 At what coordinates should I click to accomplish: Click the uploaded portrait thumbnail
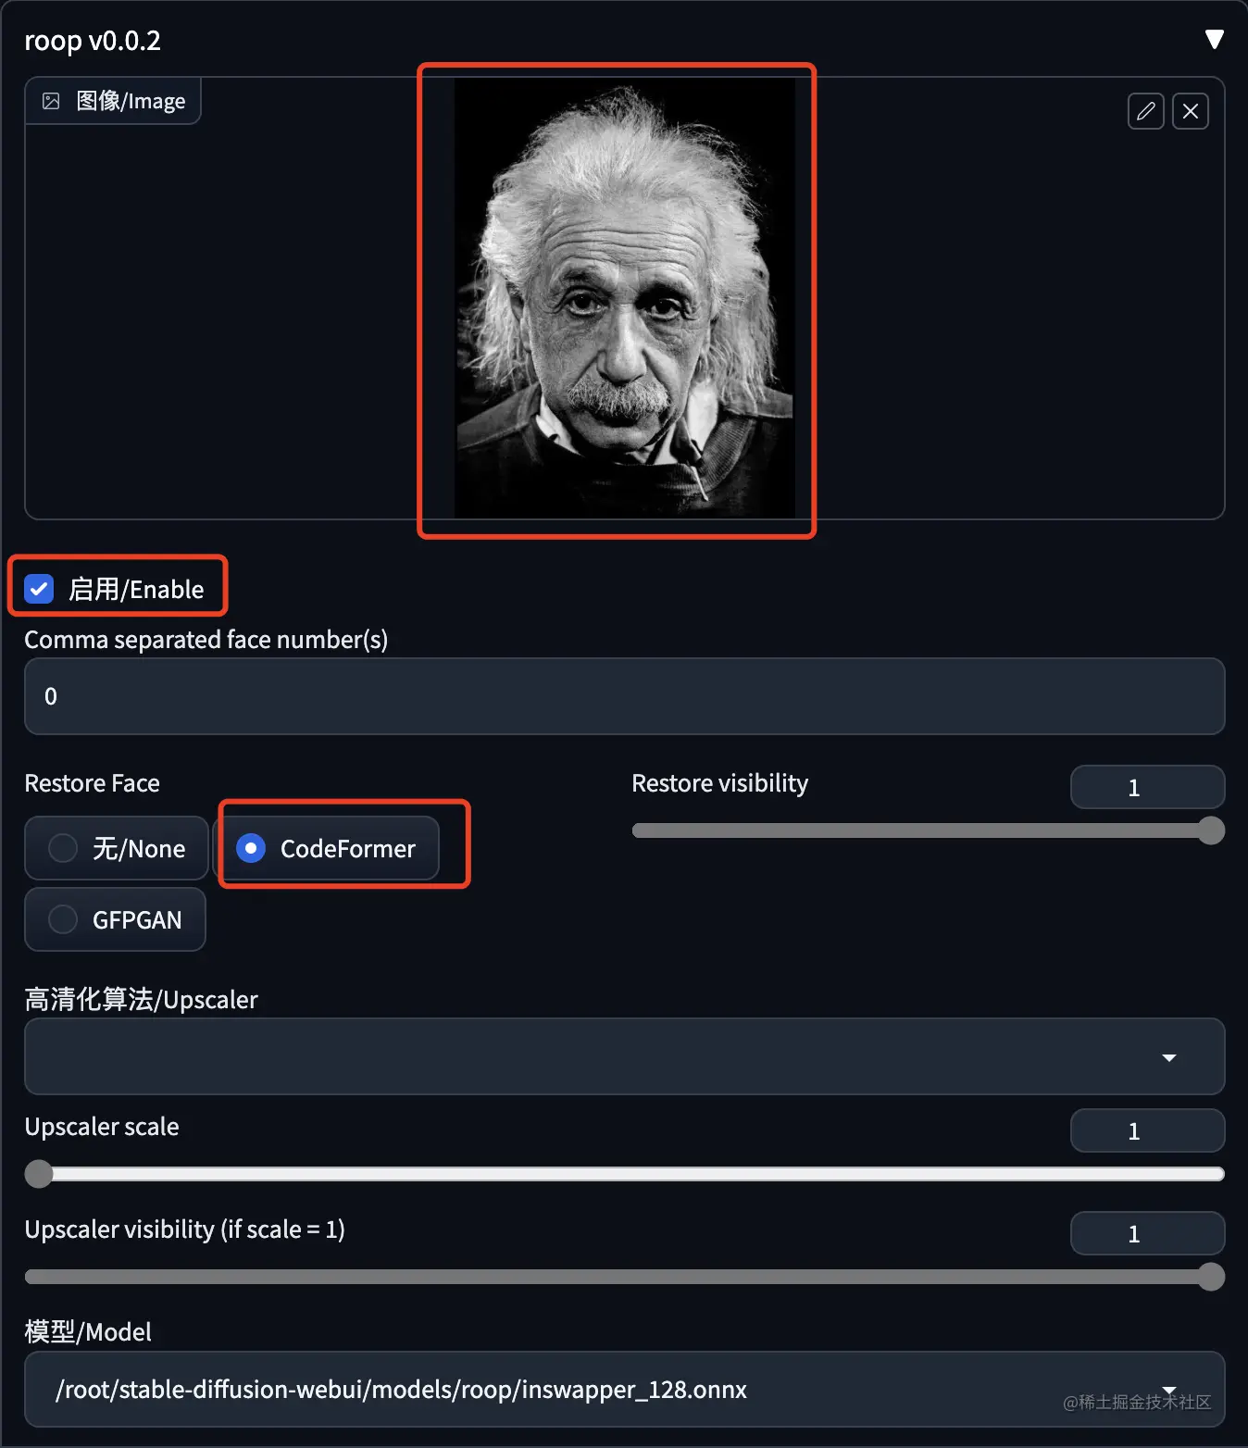point(625,298)
